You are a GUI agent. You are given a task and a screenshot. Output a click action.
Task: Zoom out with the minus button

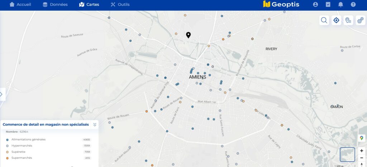tap(362, 158)
